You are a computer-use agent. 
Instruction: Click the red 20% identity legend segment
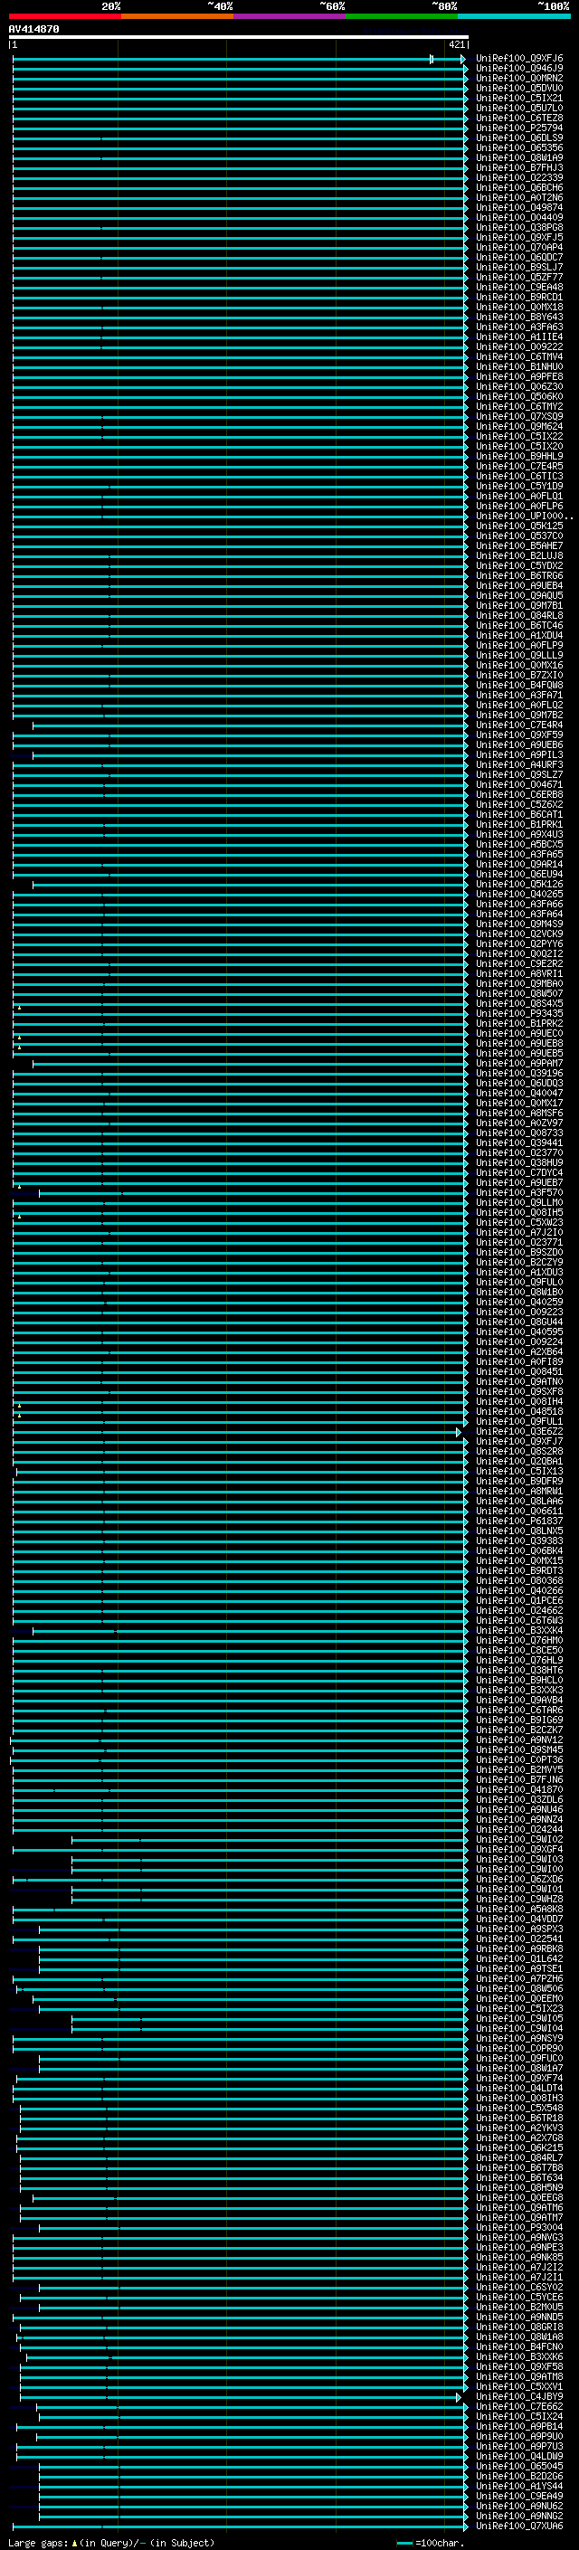point(65,16)
